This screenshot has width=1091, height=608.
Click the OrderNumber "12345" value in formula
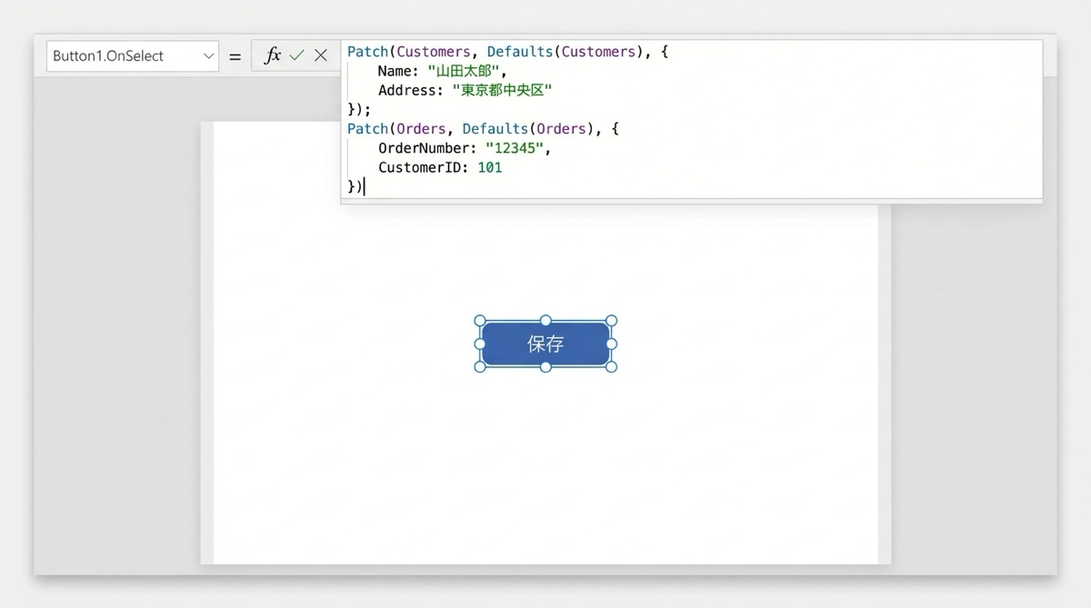point(515,148)
